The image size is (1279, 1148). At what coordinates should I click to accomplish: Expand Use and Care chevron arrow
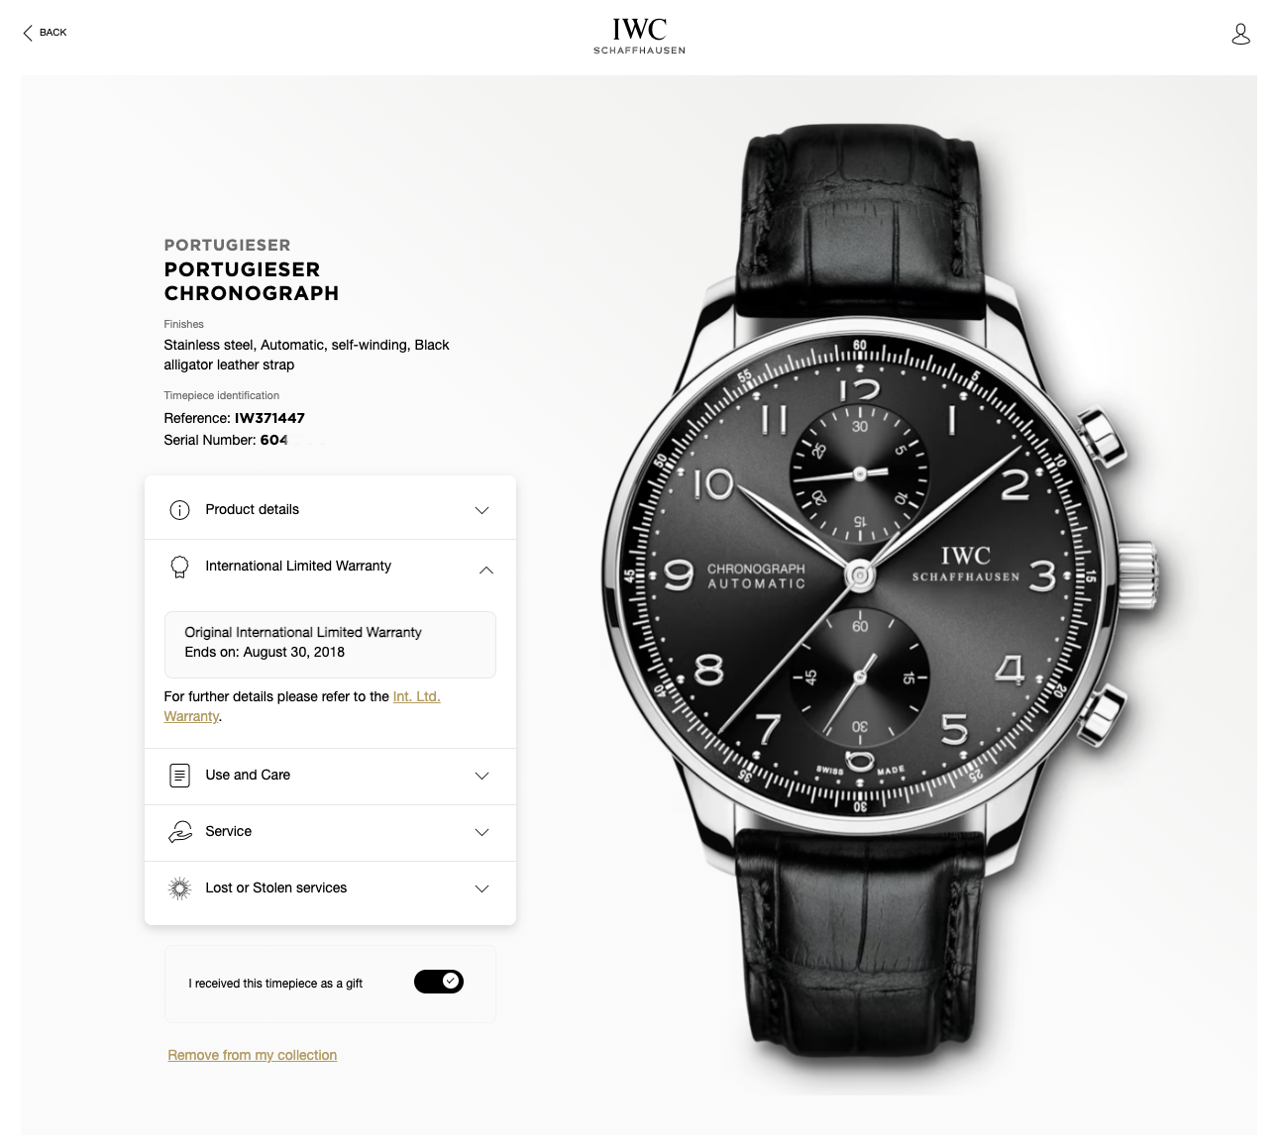coord(481,776)
